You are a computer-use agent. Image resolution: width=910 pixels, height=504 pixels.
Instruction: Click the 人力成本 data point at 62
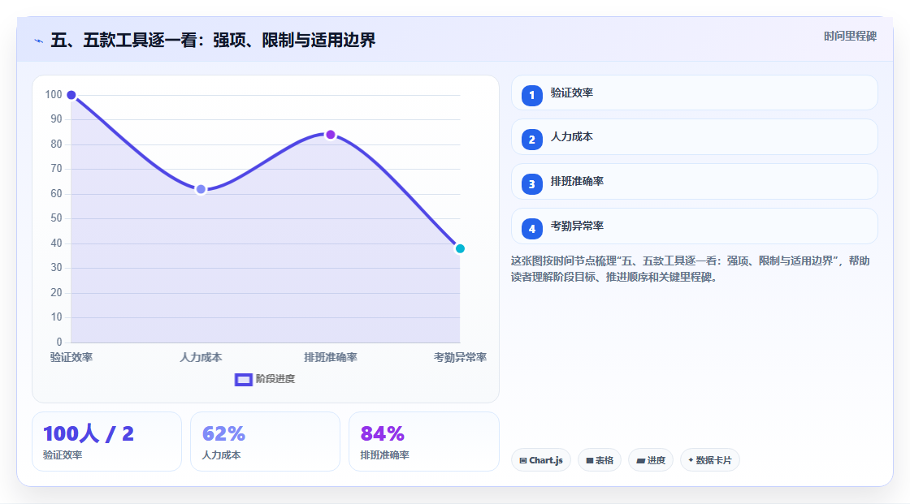click(x=201, y=189)
